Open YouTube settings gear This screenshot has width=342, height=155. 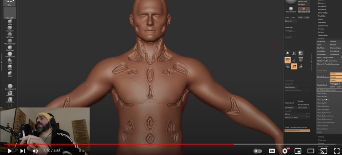tap(285, 151)
